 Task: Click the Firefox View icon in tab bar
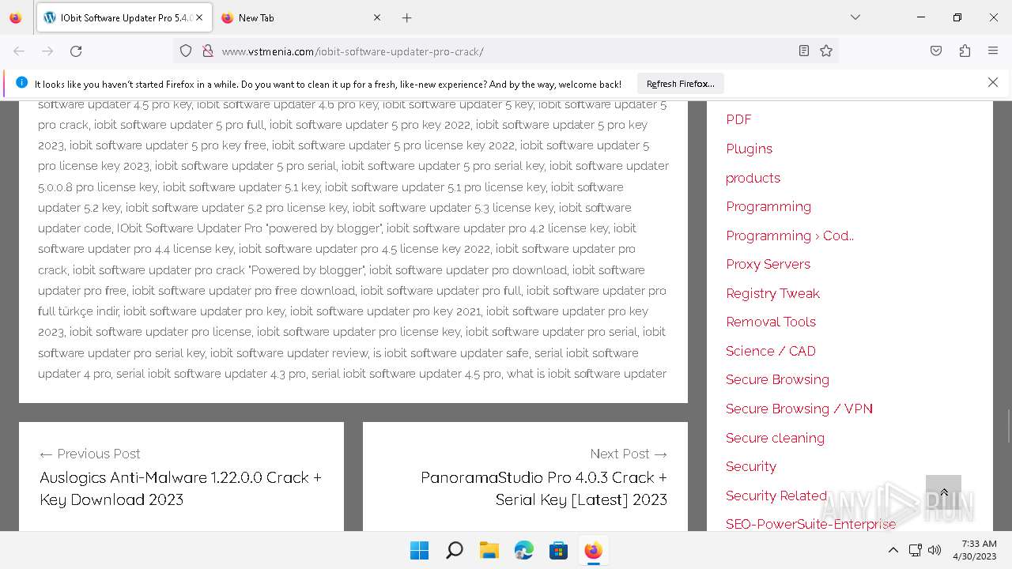pyautogui.click(x=15, y=17)
